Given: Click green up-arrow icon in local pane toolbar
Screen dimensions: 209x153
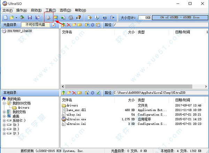Looking at the screenshot, I should click(x=63, y=93).
